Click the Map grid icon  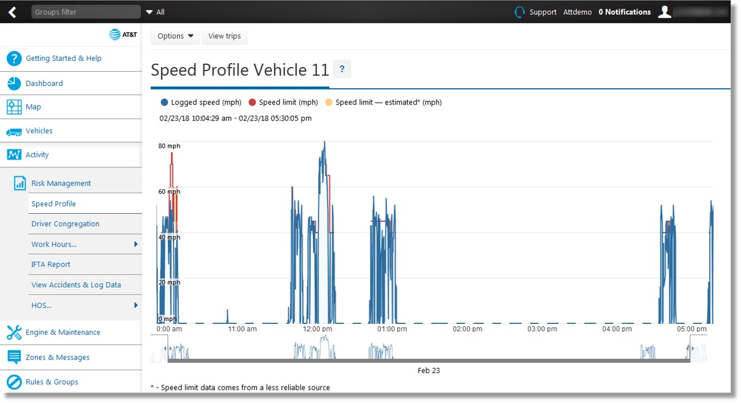[14, 107]
